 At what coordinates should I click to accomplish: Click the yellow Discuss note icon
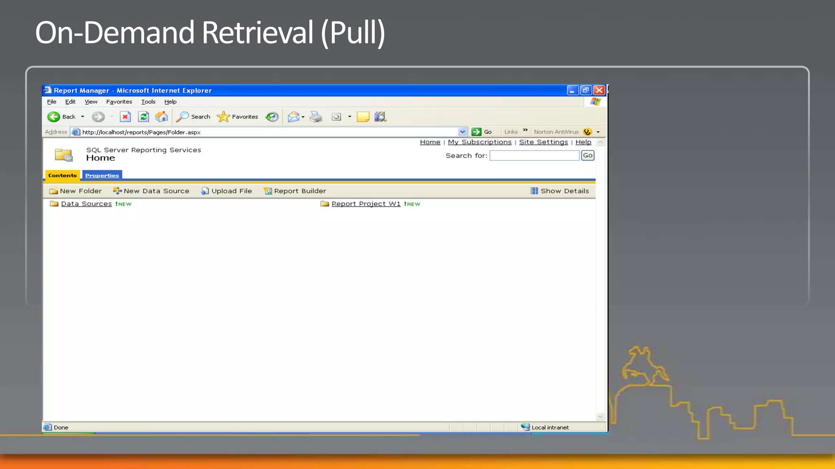[x=363, y=117]
